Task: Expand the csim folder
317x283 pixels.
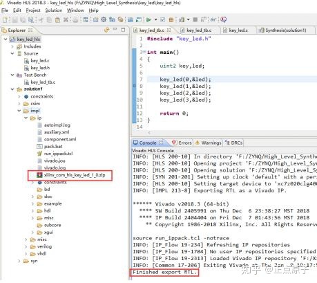Action: (19, 104)
